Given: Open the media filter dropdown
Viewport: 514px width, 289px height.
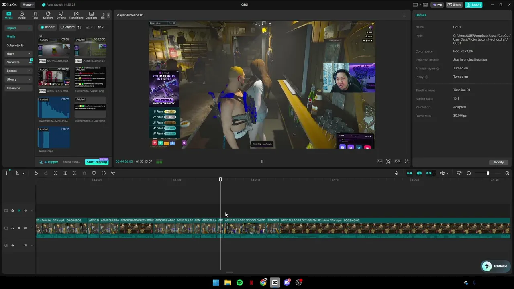Looking at the screenshot, I should pos(100,27).
